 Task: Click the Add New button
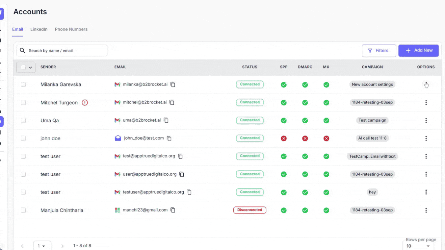pyautogui.click(x=418, y=50)
